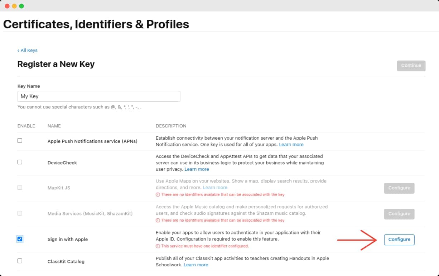Click the green zoom window control

[x=21, y=6]
